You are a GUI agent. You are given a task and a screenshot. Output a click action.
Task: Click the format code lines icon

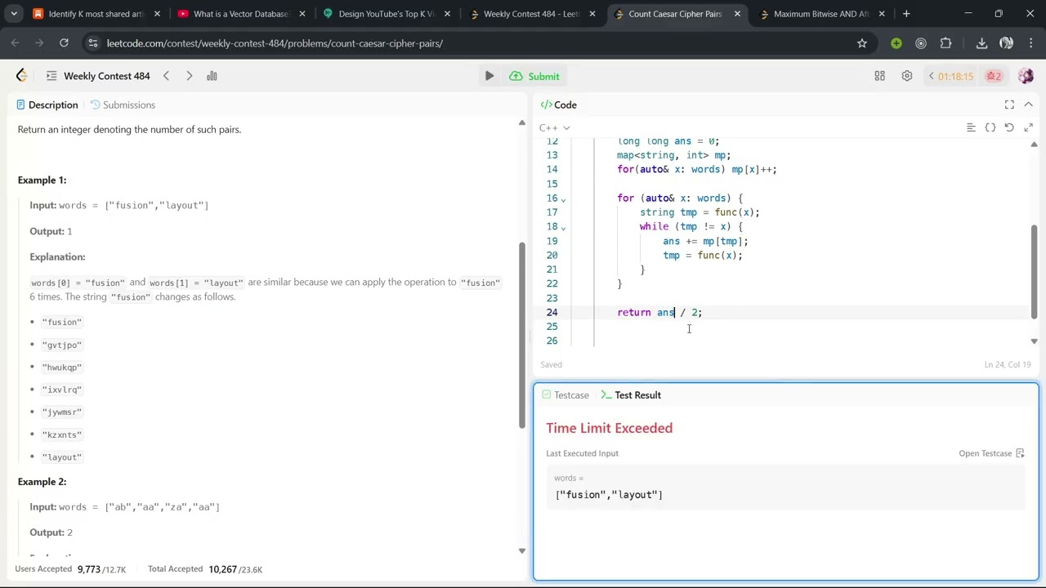[x=971, y=127]
